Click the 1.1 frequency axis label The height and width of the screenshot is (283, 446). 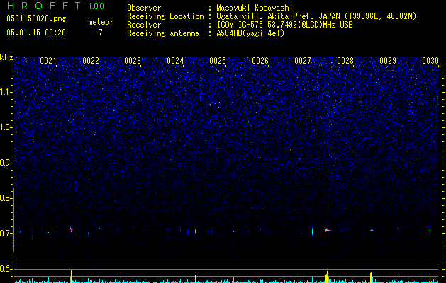5,92
